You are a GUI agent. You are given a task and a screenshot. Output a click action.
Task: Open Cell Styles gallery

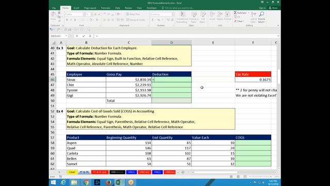point(203,17)
